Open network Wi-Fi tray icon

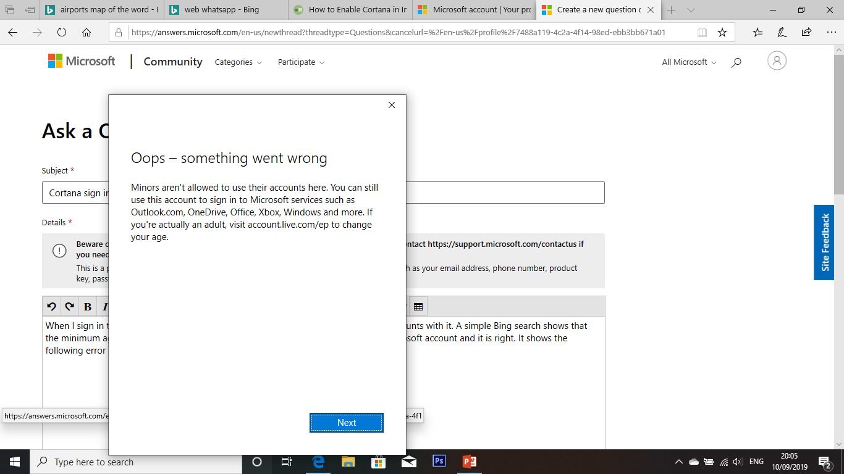(x=724, y=462)
